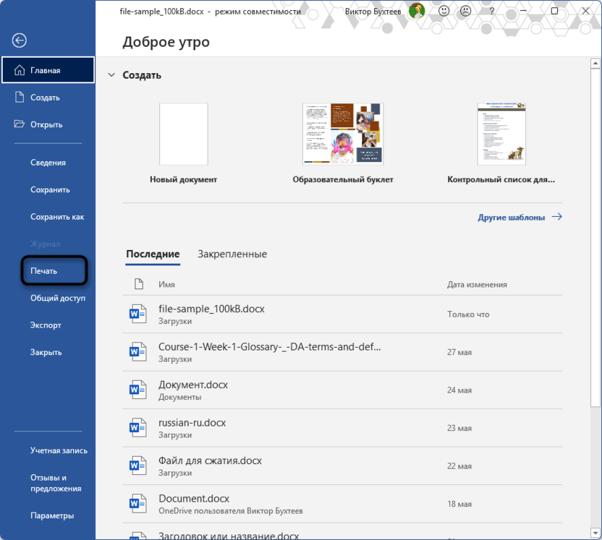The height and width of the screenshot is (540, 602).
Task: Click the new page icon beside Создать
Action: point(20,97)
